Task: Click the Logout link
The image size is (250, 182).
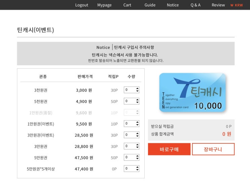Action: 82,5
